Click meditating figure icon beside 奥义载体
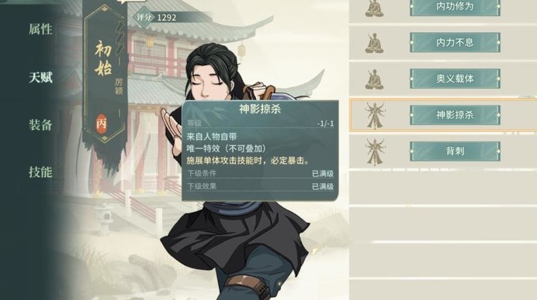 [x=374, y=79]
